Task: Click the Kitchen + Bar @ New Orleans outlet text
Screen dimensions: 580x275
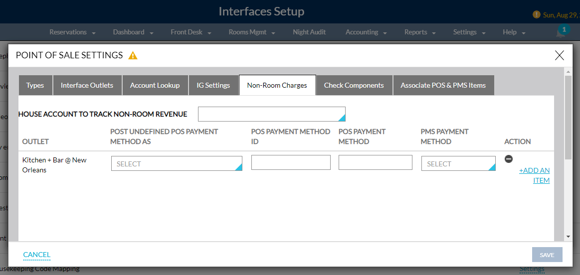Action: tap(54, 165)
